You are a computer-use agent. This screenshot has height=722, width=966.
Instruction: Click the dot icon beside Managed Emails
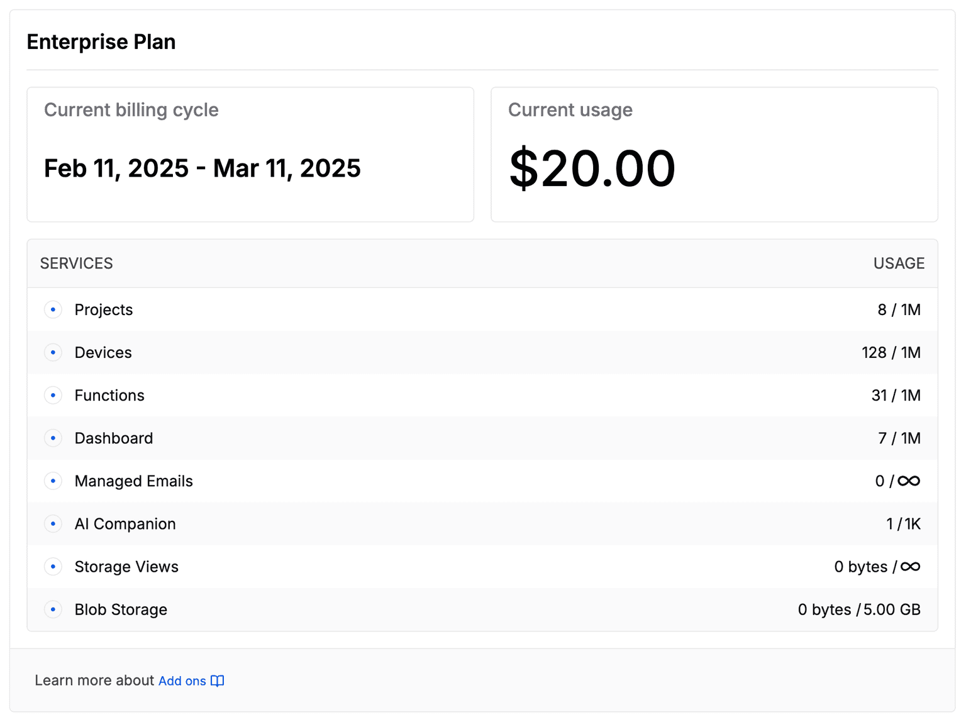click(x=53, y=480)
